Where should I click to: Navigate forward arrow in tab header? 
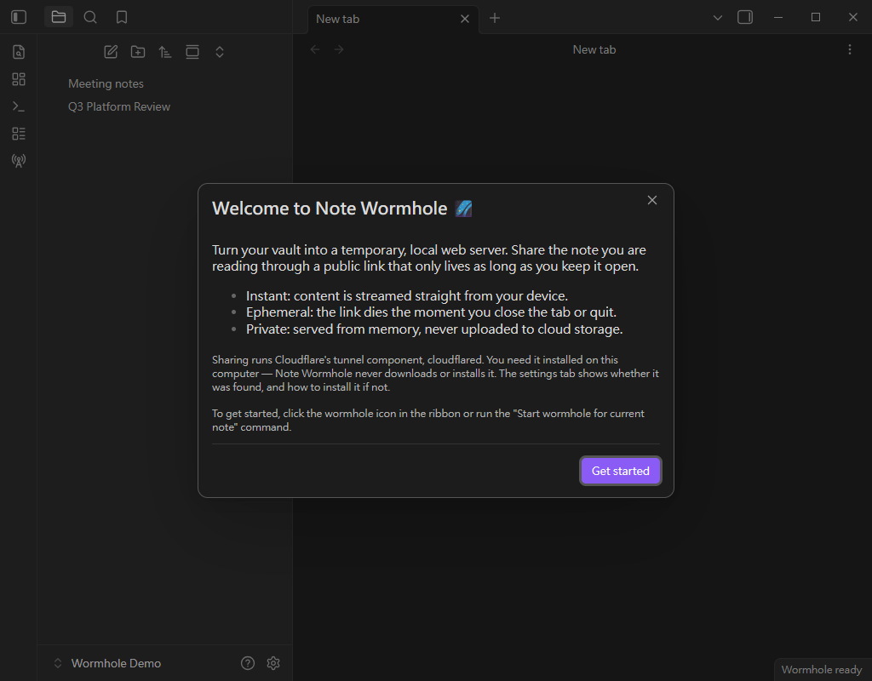[x=339, y=49]
